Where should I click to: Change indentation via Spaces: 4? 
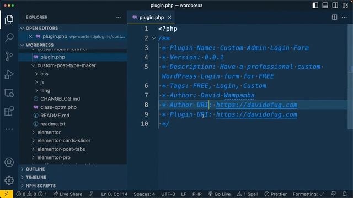coord(144,194)
